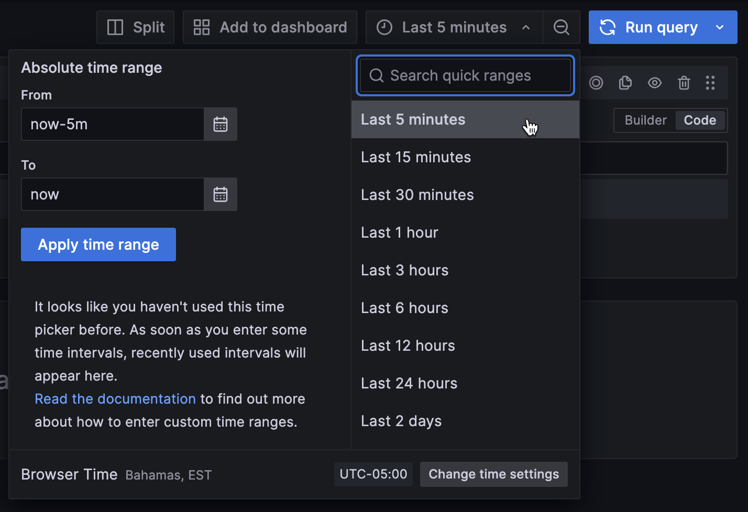Duplicate the query using copy icon
Image resolution: width=748 pixels, height=512 pixels.
click(625, 83)
